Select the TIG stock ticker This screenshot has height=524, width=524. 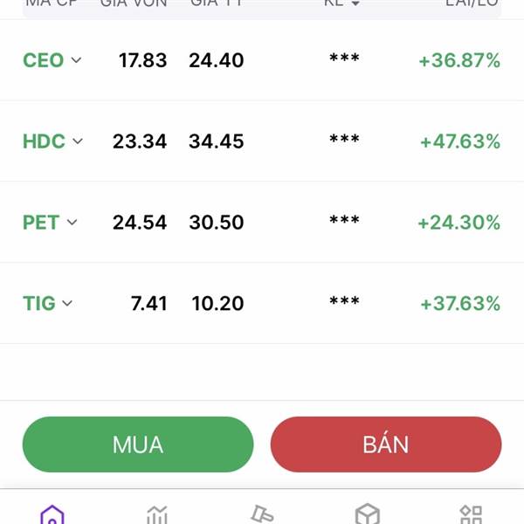(38, 303)
